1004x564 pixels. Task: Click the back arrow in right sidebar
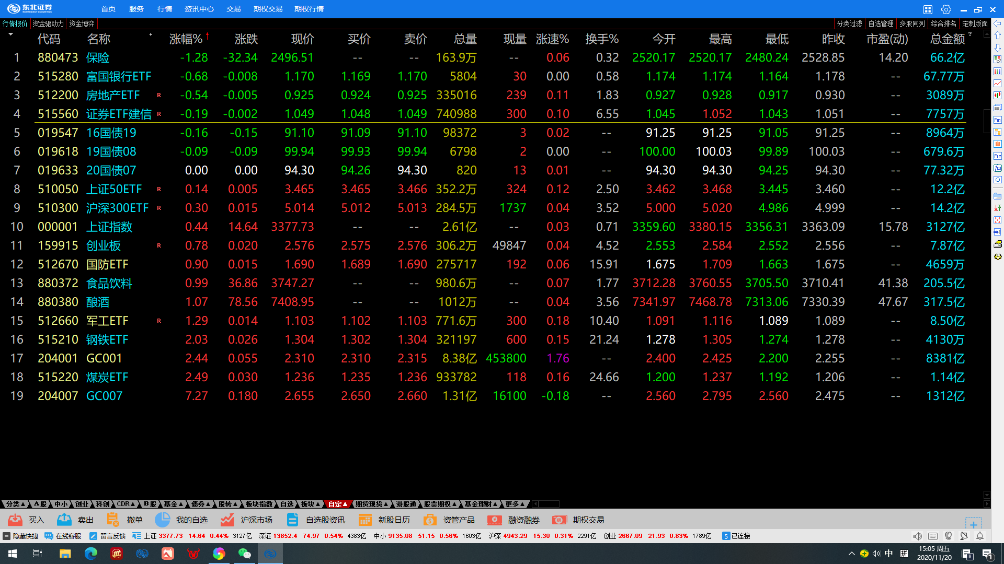[x=998, y=23]
